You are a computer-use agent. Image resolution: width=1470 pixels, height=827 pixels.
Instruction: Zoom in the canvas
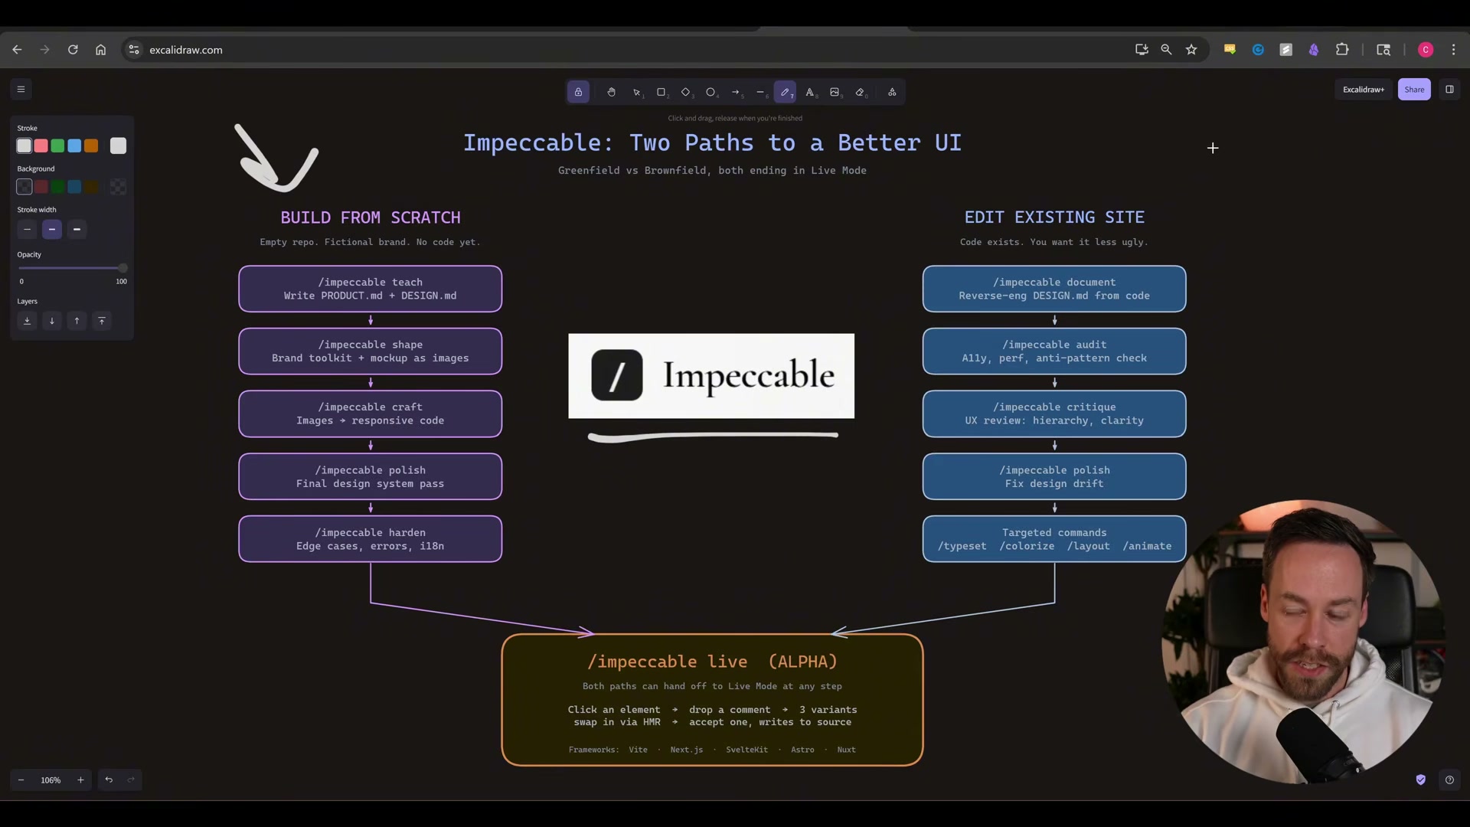pos(80,780)
